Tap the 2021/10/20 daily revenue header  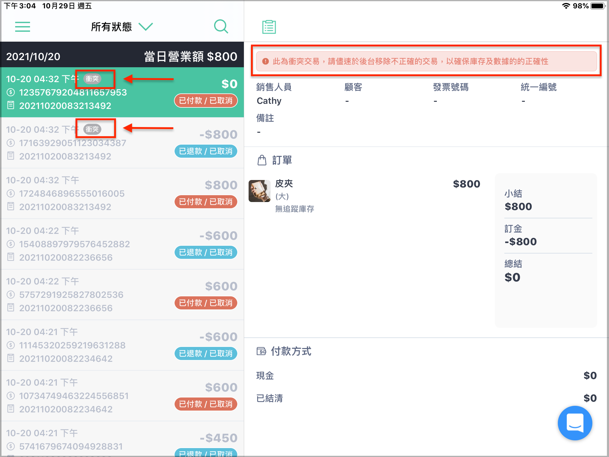point(122,56)
